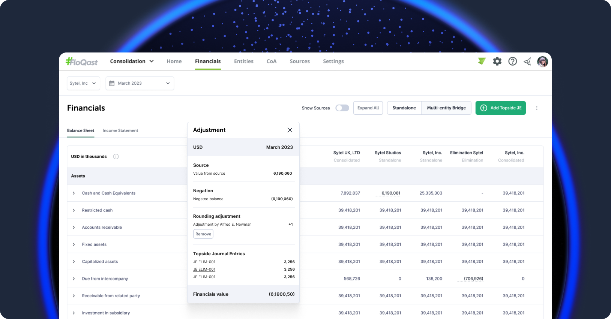Click the 138,200 Due from intercompany value

click(x=434, y=279)
